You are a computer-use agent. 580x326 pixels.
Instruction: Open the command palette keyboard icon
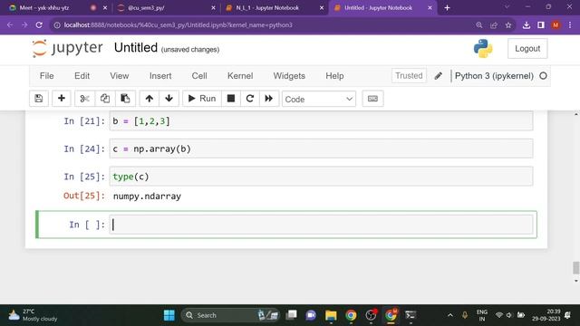(372, 99)
